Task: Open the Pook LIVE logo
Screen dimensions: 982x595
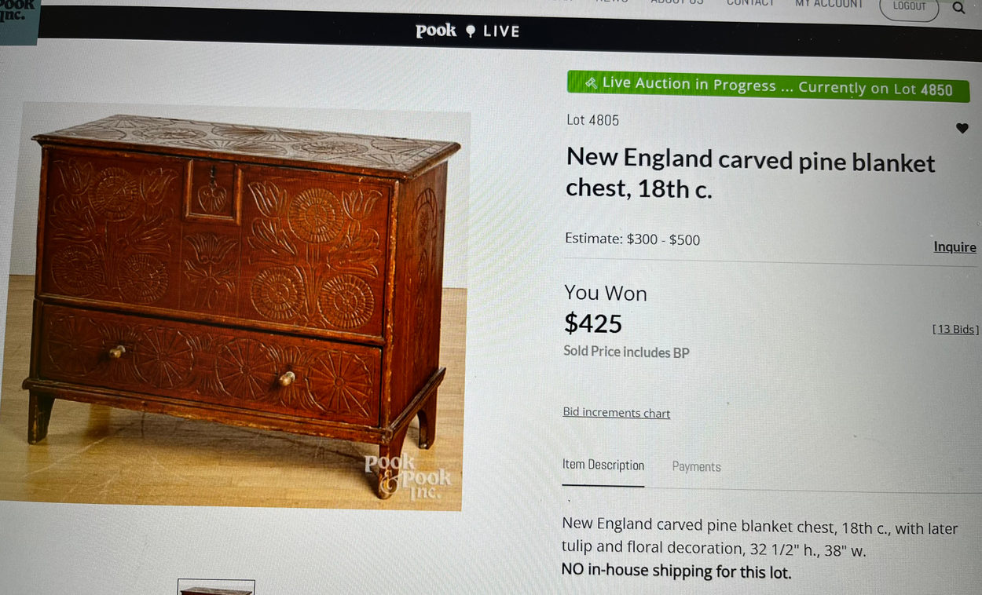Action: click(467, 31)
